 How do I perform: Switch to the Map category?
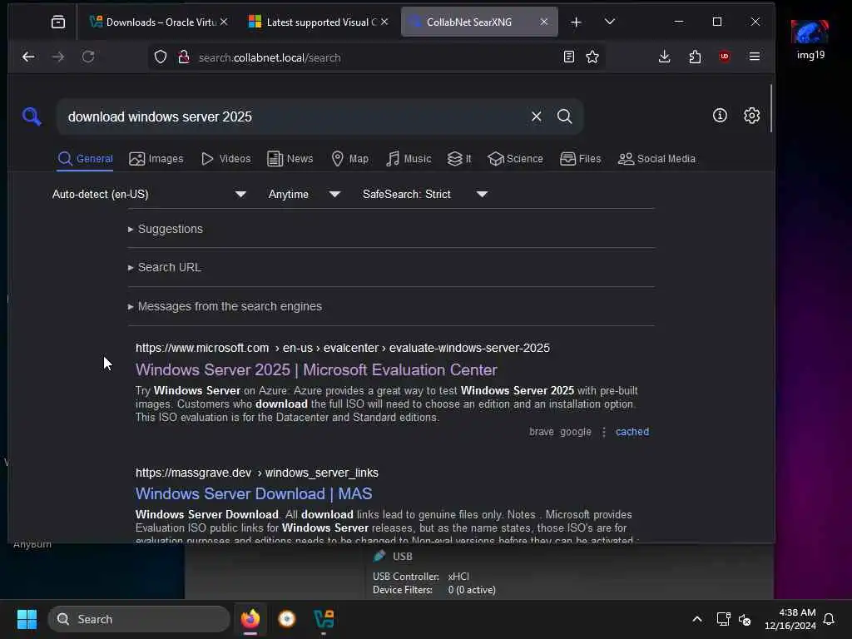pyautogui.click(x=350, y=159)
